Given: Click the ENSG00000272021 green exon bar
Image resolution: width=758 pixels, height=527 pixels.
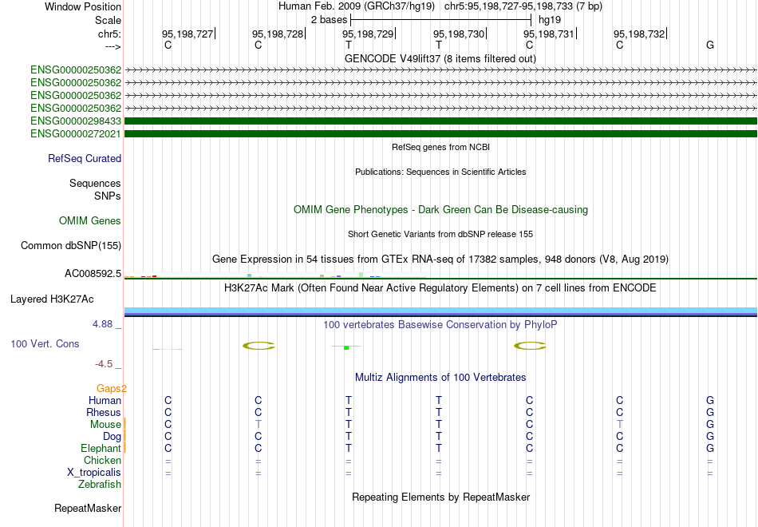Looking at the screenshot, I should click(440, 133).
